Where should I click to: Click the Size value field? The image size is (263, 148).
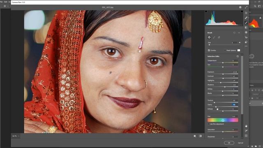[x=234, y=43]
